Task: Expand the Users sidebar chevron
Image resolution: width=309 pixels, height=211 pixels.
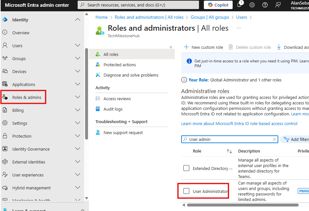Action: click(78, 45)
